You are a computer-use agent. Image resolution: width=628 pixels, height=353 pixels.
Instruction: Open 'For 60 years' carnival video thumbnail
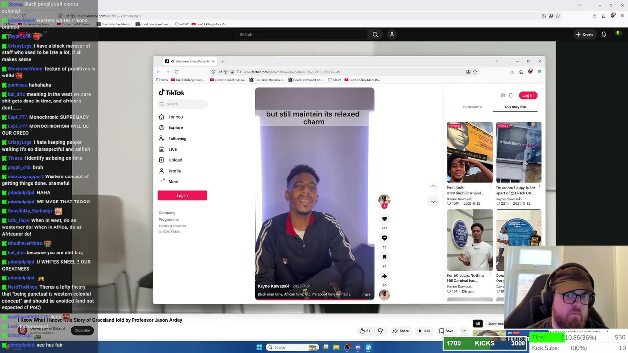470,240
